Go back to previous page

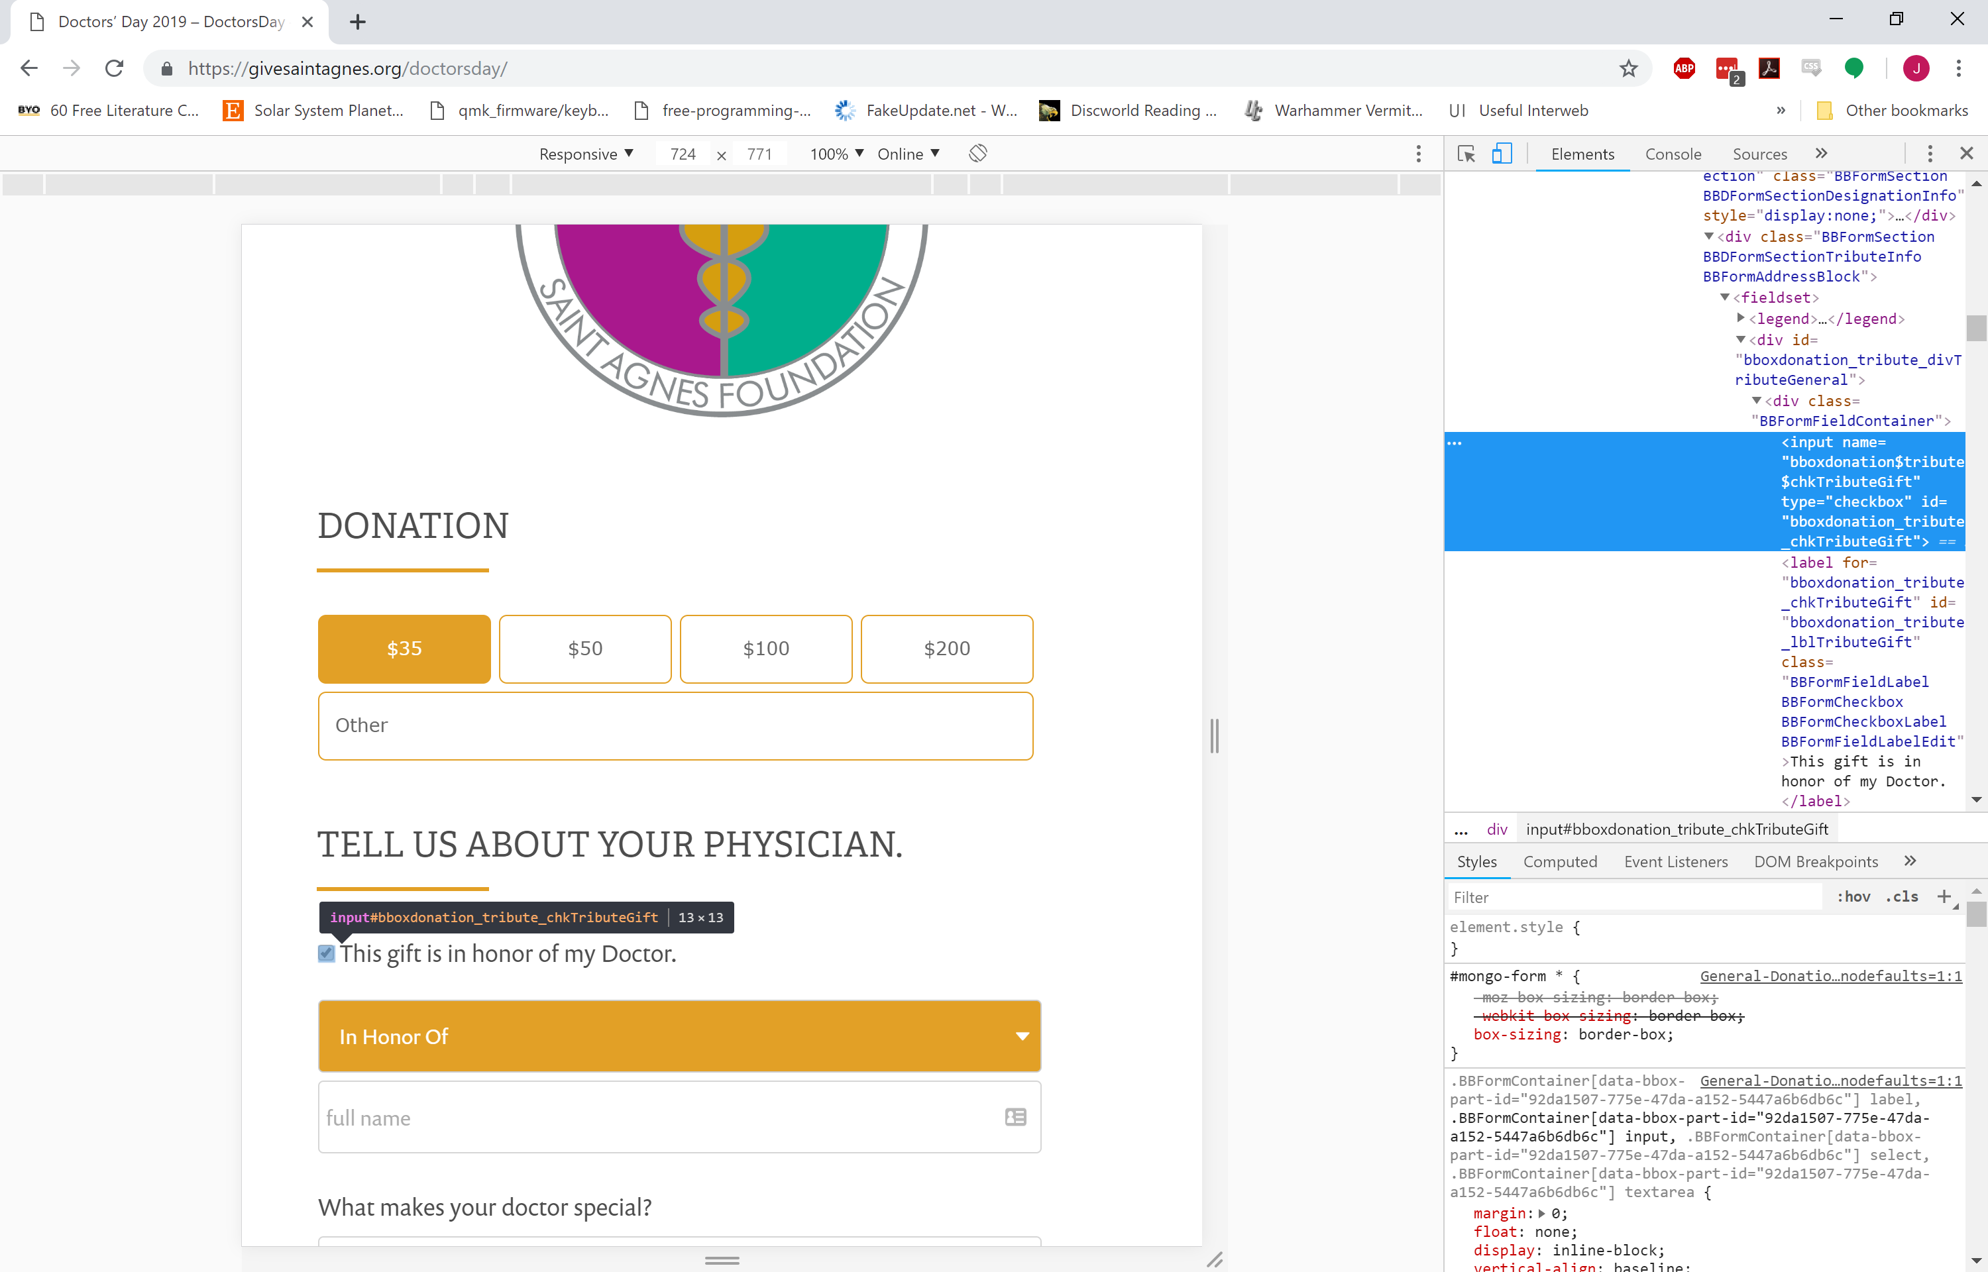pos(29,68)
